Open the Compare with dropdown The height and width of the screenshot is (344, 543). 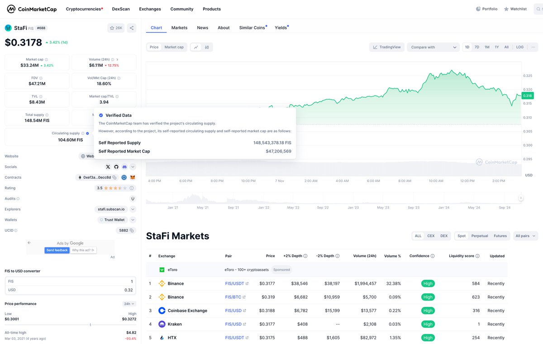(x=433, y=47)
